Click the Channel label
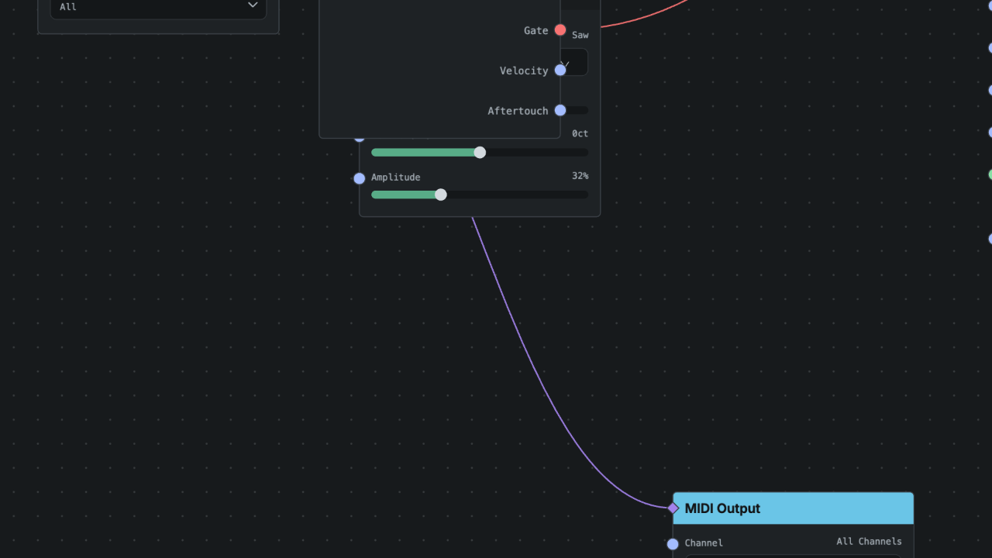This screenshot has height=558, width=992. click(x=704, y=543)
